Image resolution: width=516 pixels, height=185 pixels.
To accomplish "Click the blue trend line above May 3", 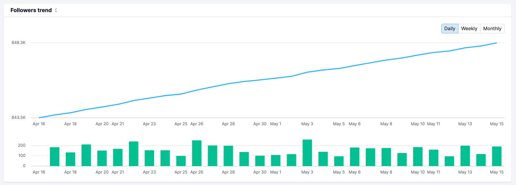I will tap(307, 72).
